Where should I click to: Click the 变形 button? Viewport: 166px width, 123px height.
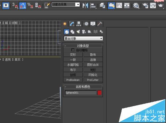(x=73, y=55)
